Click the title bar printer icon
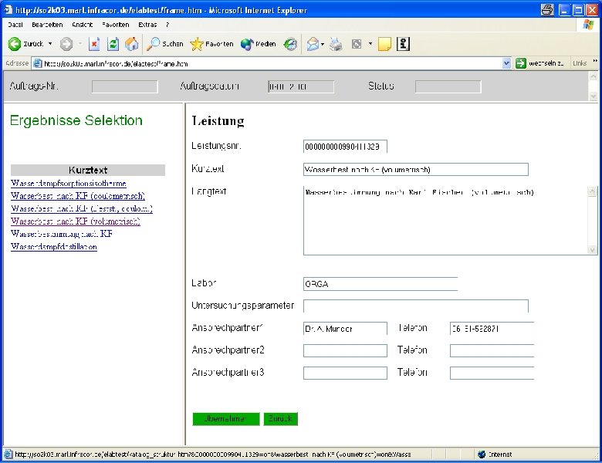602x463 pixels. coord(547,9)
